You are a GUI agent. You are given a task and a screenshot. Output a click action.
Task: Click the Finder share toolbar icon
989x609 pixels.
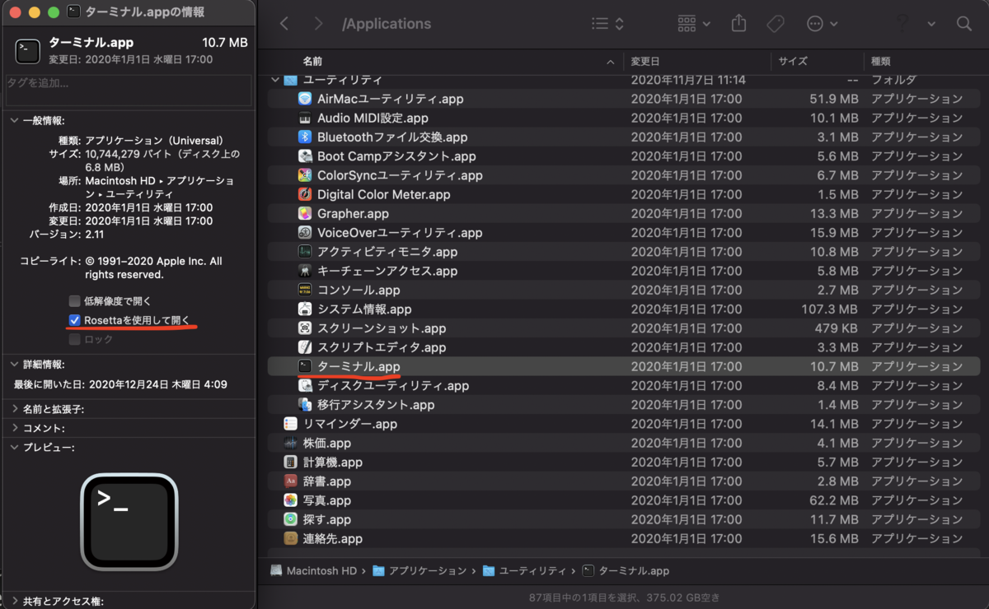pyautogui.click(x=738, y=24)
